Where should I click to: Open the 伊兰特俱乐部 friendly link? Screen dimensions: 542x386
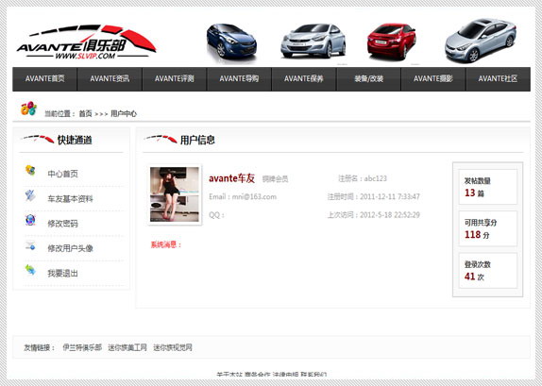[x=82, y=347]
